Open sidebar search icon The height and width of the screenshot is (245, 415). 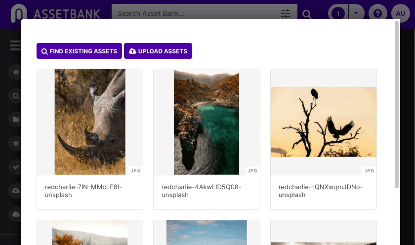[x=16, y=96]
